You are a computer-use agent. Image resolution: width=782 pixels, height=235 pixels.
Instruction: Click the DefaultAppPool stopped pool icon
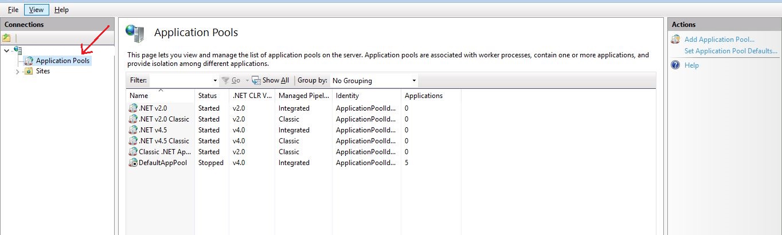pos(134,163)
